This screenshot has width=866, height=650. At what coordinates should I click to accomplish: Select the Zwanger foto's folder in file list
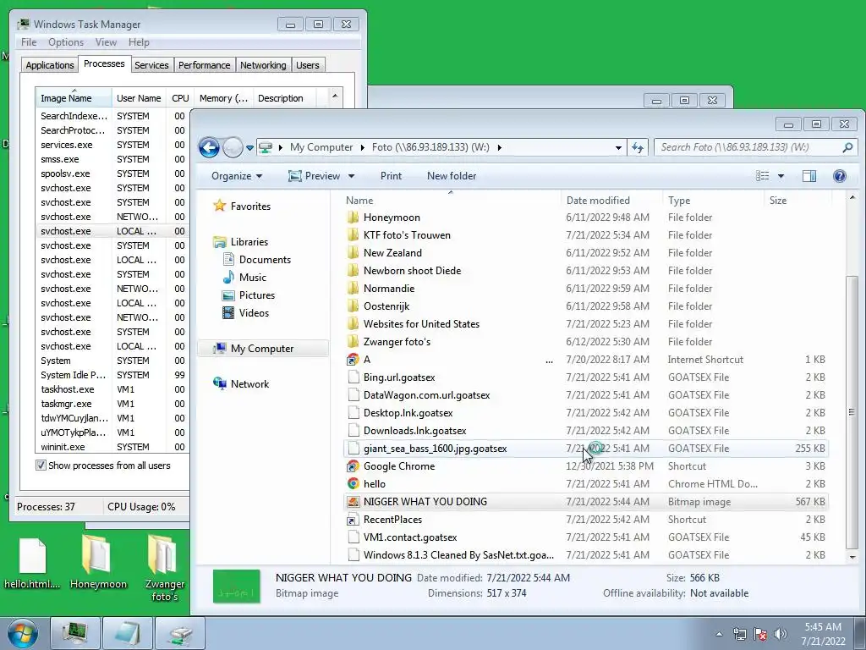(397, 342)
